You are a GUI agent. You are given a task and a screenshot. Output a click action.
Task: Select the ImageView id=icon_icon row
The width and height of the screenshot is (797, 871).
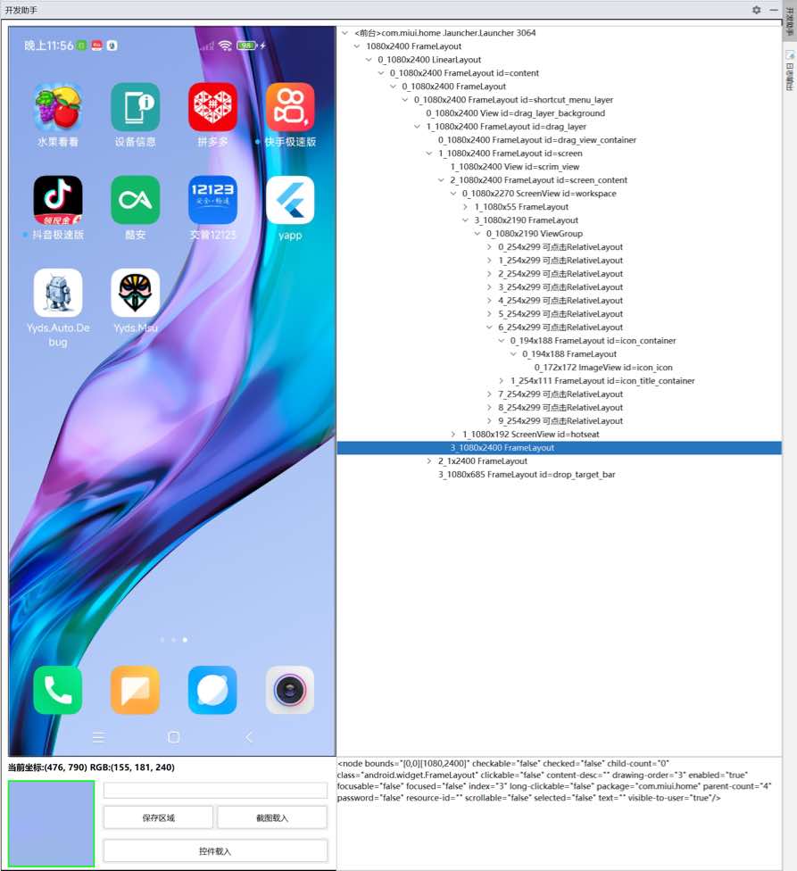[x=603, y=367]
